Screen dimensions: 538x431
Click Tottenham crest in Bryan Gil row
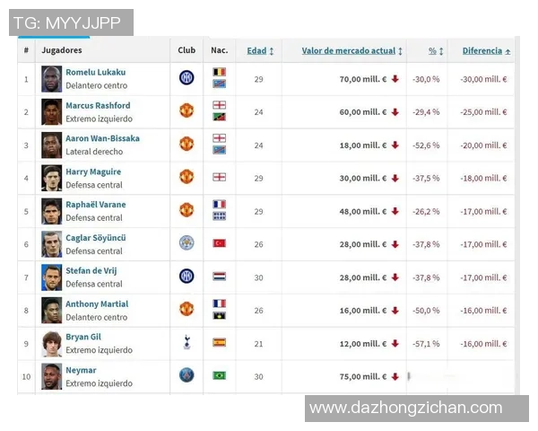coord(187,341)
